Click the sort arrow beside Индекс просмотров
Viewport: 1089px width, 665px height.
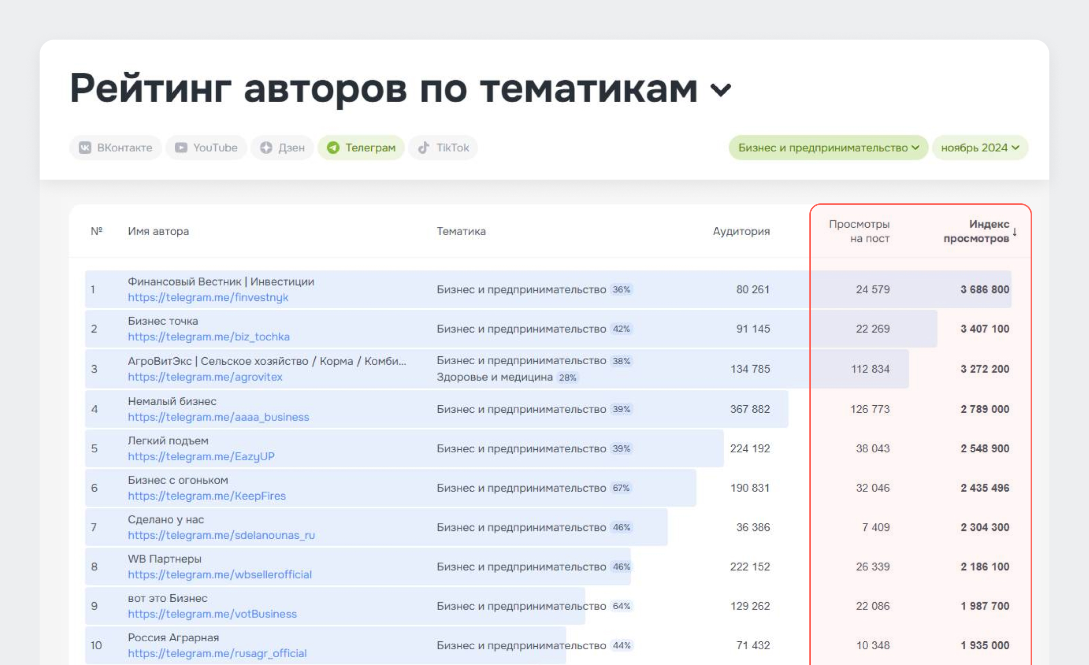tap(1015, 232)
